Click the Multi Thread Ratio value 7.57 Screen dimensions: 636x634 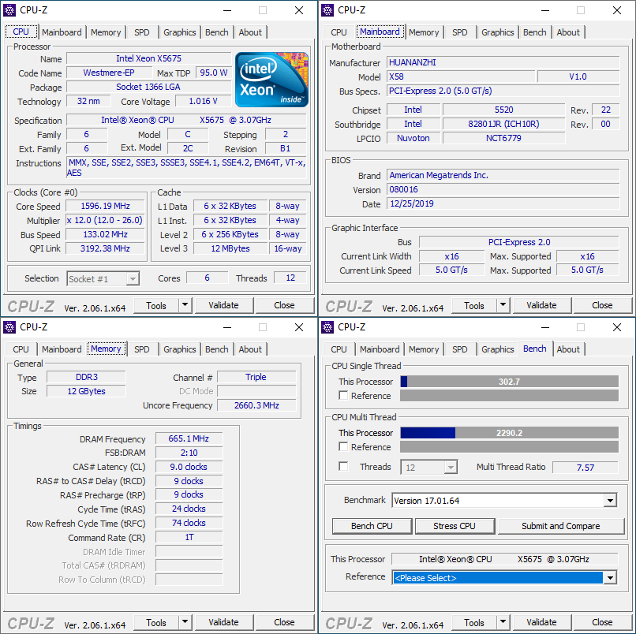coord(585,468)
